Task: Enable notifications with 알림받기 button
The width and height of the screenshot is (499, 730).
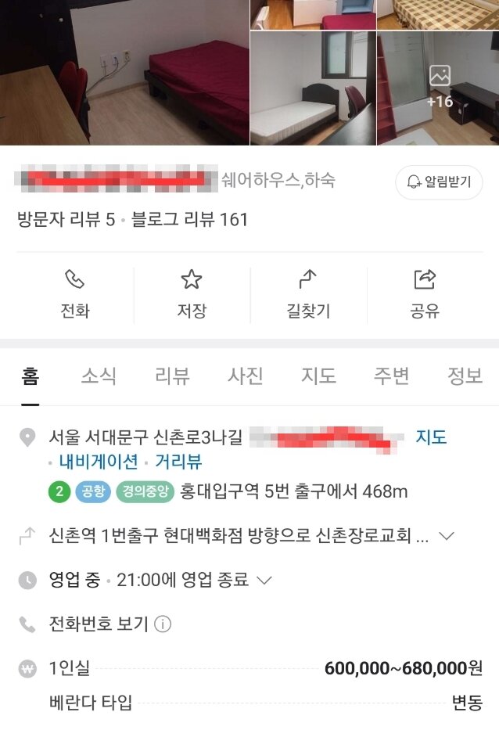Action: (x=439, y=182)
